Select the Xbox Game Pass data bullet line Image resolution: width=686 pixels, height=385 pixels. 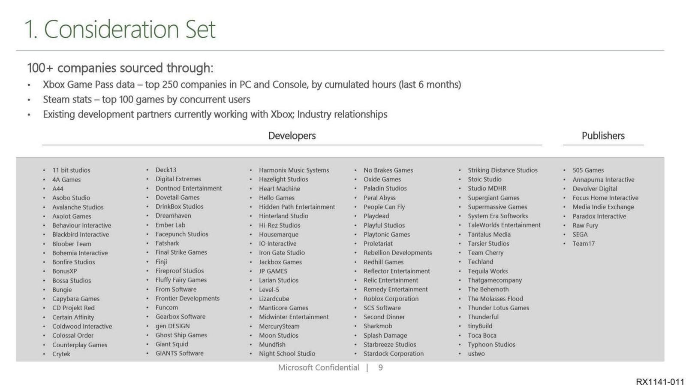[x=252, y=85]
